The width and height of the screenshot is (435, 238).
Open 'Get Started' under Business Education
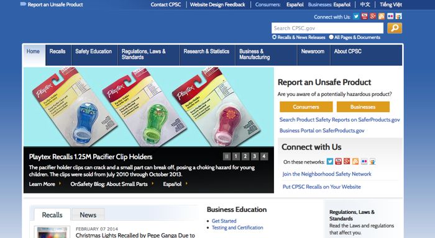click(x=224, y=221)
